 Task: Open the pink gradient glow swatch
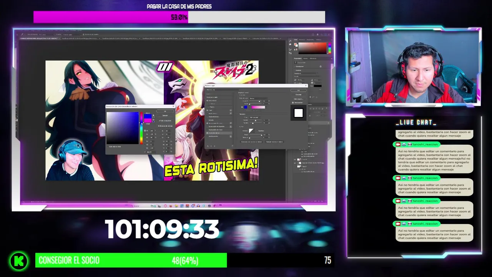pos(258,107)
